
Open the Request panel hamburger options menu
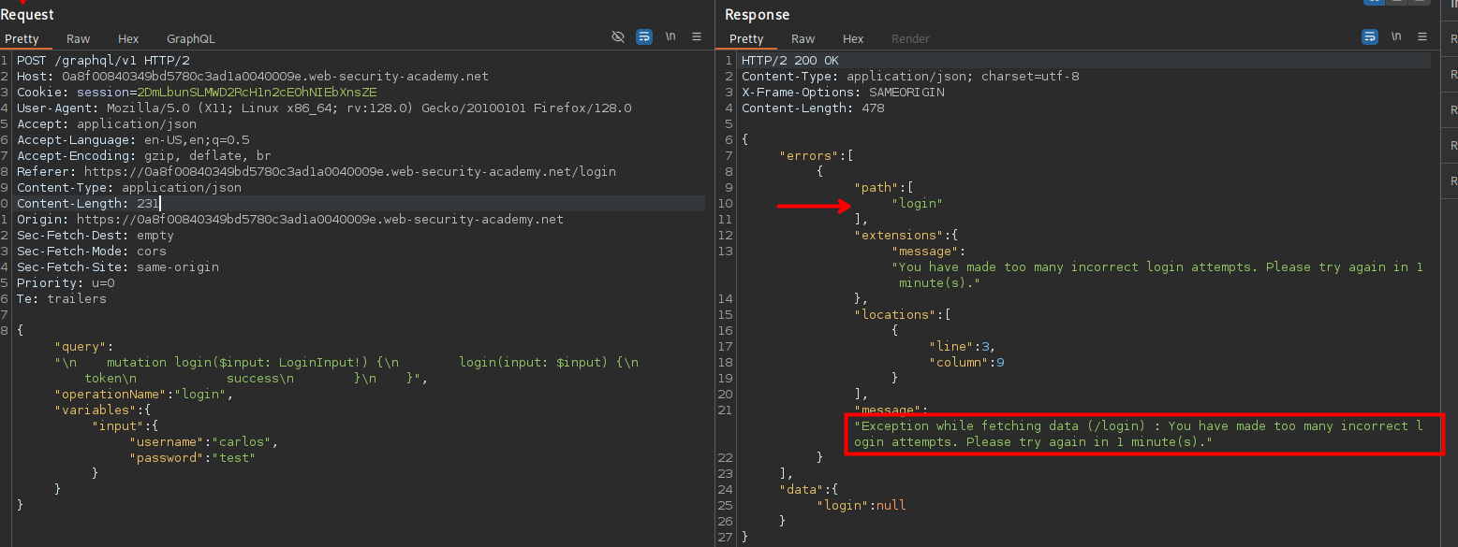click(x=697, y=36)
